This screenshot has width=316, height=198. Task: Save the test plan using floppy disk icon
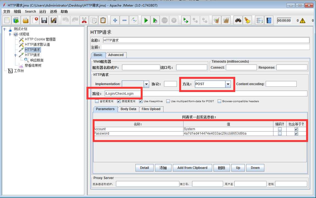(x=44, y=20)
